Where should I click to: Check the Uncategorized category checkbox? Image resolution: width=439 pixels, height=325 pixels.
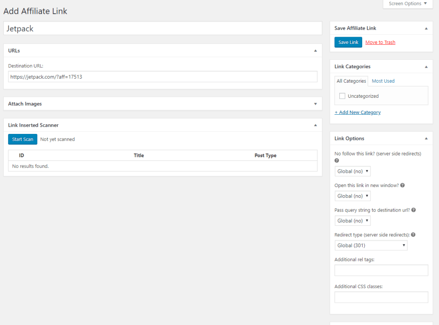coord(342,96)
